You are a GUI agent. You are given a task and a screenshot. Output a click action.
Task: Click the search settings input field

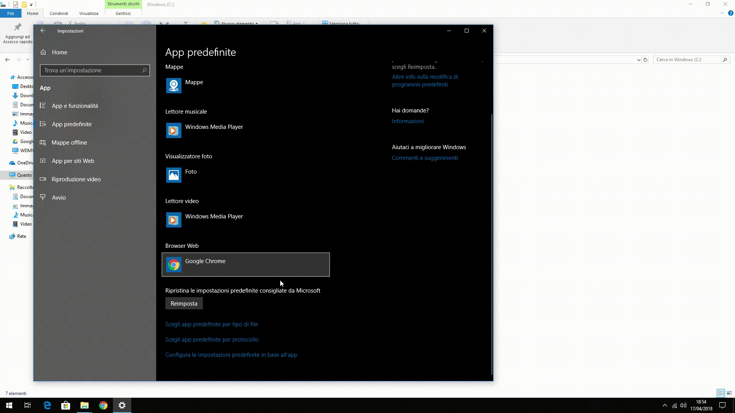(95, 70)
